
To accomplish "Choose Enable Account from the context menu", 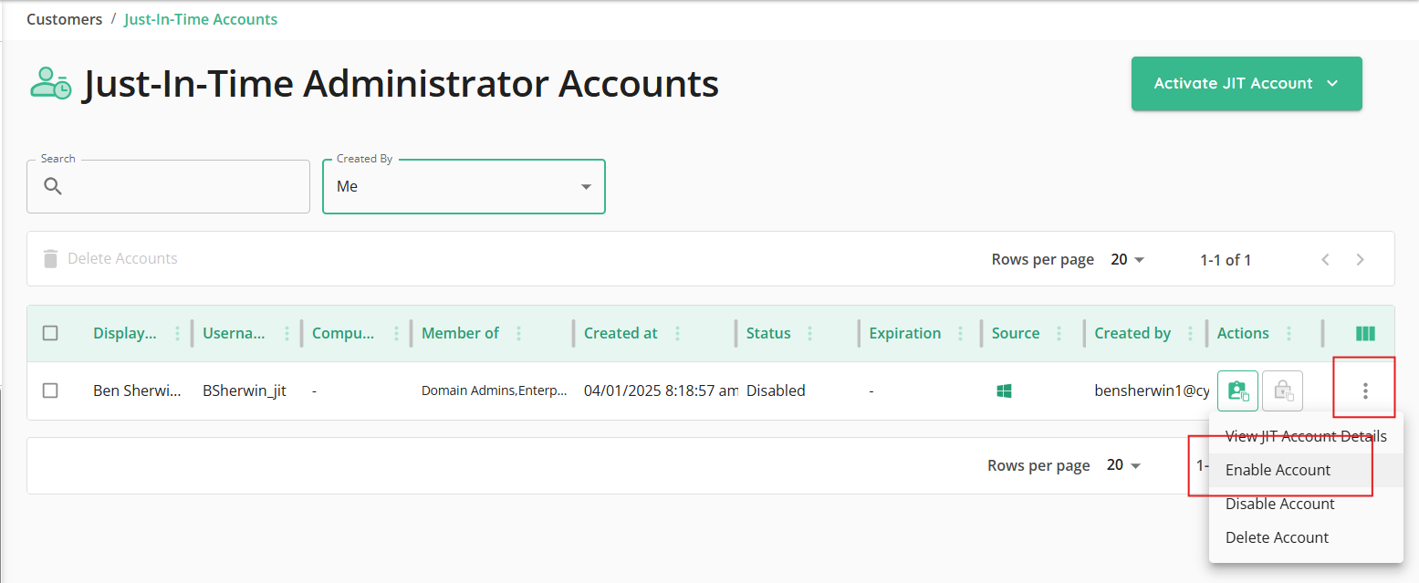I will tap(1306, 470).
